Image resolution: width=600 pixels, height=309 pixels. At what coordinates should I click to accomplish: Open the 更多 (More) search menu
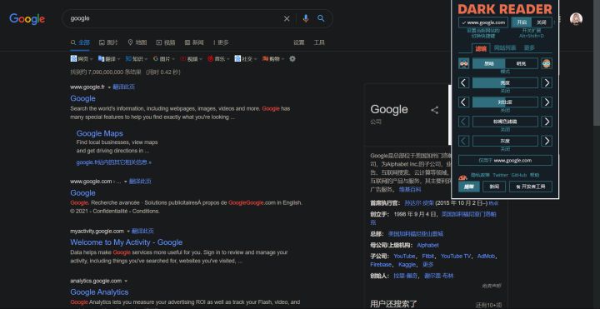pyautogui.click(x=221, y=42)
